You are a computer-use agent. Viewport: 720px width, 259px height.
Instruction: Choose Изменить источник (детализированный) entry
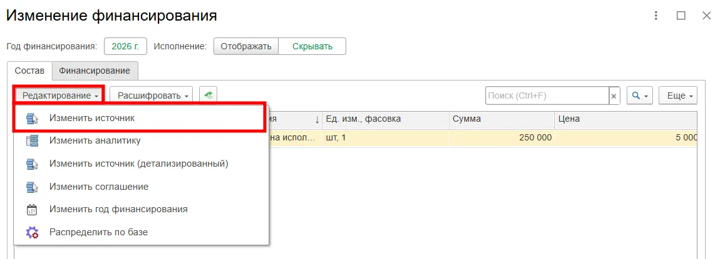coord(141,164)
